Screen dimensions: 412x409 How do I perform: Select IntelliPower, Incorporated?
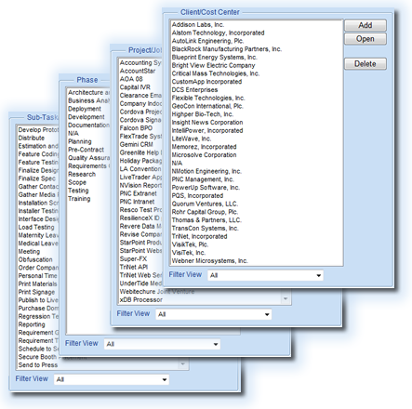pos(207,130)
